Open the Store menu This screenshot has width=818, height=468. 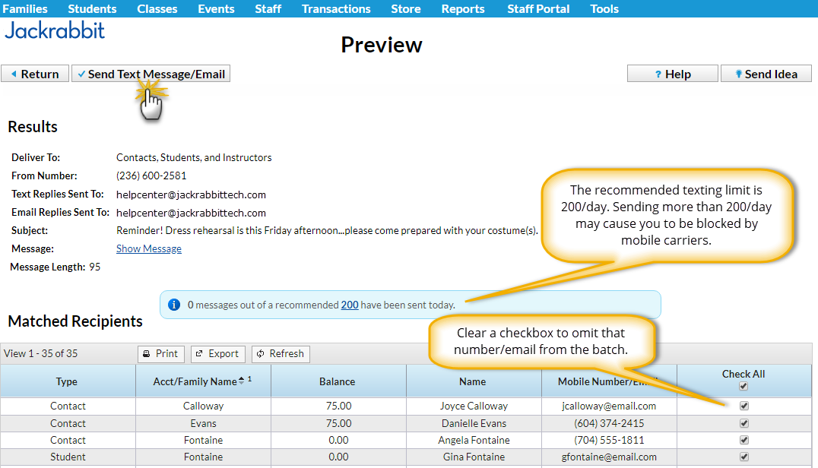click(x=406, y=9)
